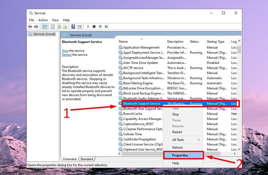
Task: Click the Restart Service toolbar icon
Action: coord(106,27)
